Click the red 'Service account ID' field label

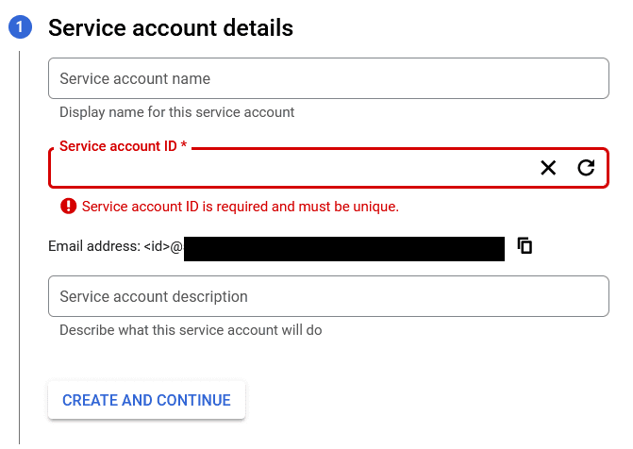pyautogui.click(x=118, y=146)
